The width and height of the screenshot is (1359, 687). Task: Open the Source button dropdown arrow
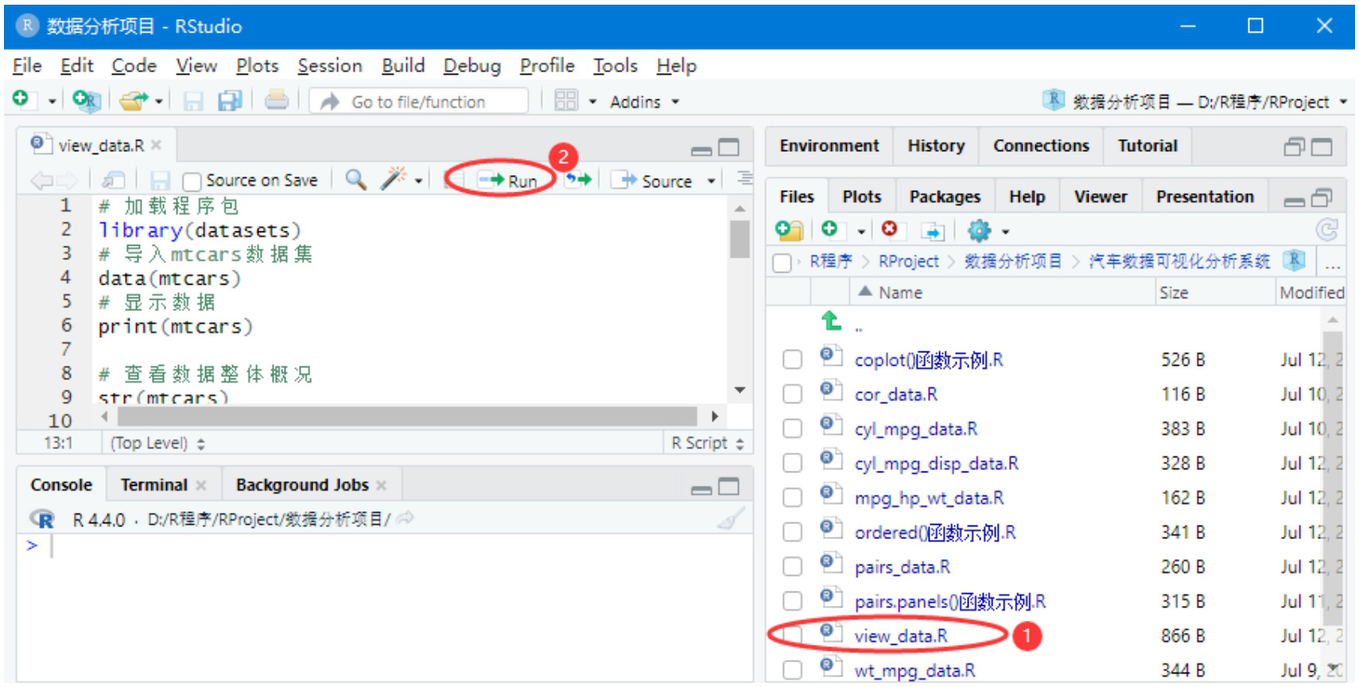pos(712,181)
